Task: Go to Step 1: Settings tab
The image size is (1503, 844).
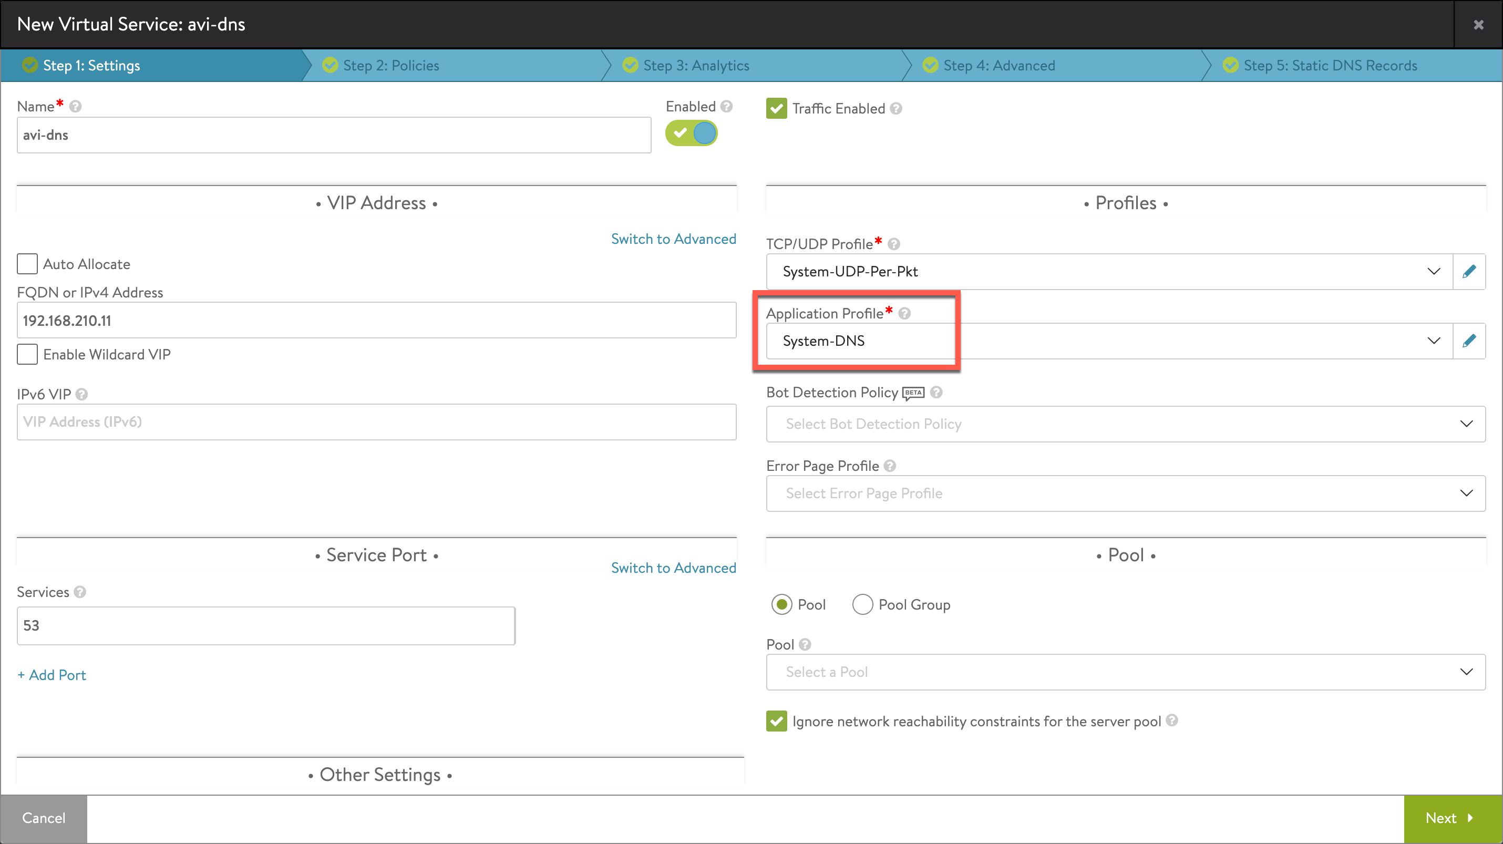Action: 152,65
